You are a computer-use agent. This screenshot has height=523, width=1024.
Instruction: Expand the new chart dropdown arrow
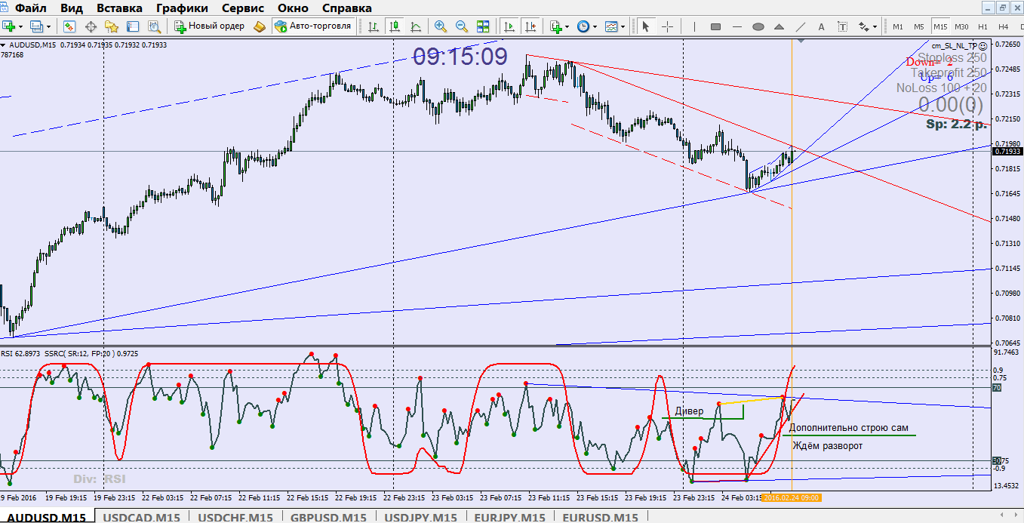pos(21,26)
